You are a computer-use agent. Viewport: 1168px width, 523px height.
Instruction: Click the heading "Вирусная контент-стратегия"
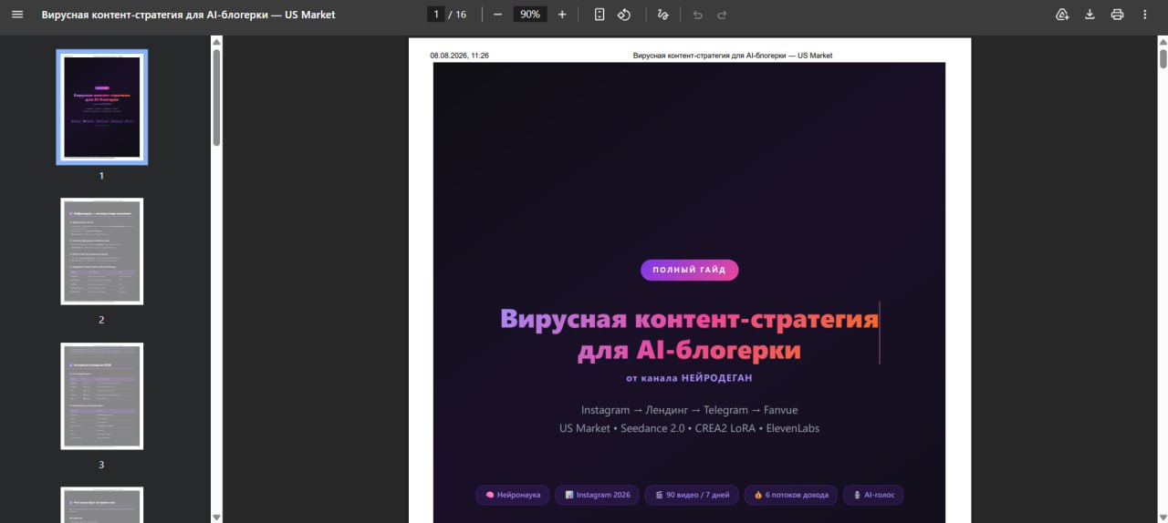(x=689, y=320)
